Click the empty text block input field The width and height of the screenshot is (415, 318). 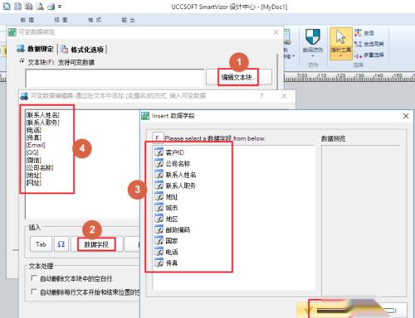click(115, 78)
